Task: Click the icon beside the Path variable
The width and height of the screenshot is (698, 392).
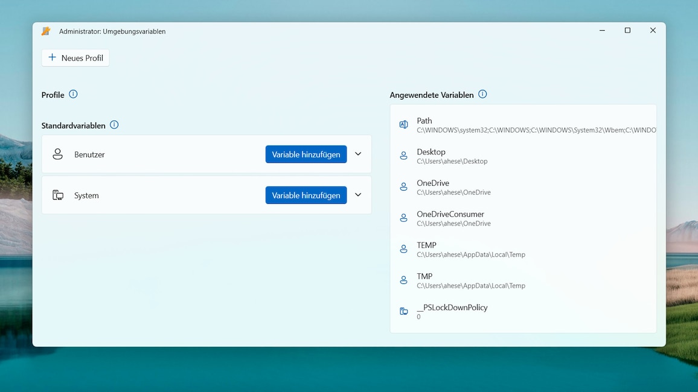Action: tap(403, 124)
